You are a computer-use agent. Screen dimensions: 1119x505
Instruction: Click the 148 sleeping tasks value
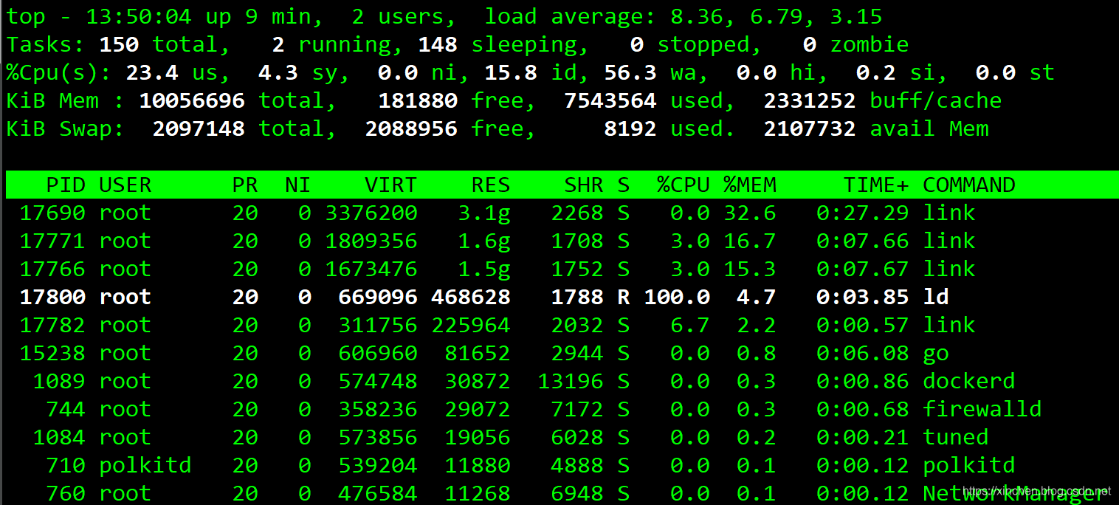coord(438,44)
